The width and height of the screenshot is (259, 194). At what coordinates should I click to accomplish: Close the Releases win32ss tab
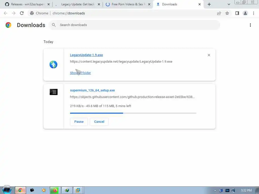[48, 4]
